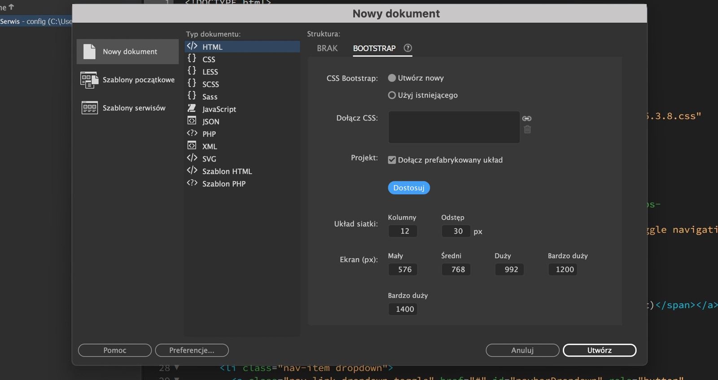Open Bootstrap help question mark icon

point(407,48)
